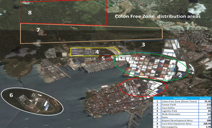Click the "Colon Free Zone distribution areas" title

pyautogui.click(x=157, y=16)
